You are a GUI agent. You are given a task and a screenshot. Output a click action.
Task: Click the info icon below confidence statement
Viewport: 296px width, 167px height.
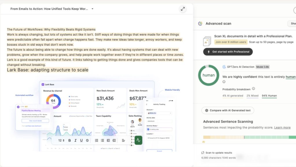coord(224,82)
